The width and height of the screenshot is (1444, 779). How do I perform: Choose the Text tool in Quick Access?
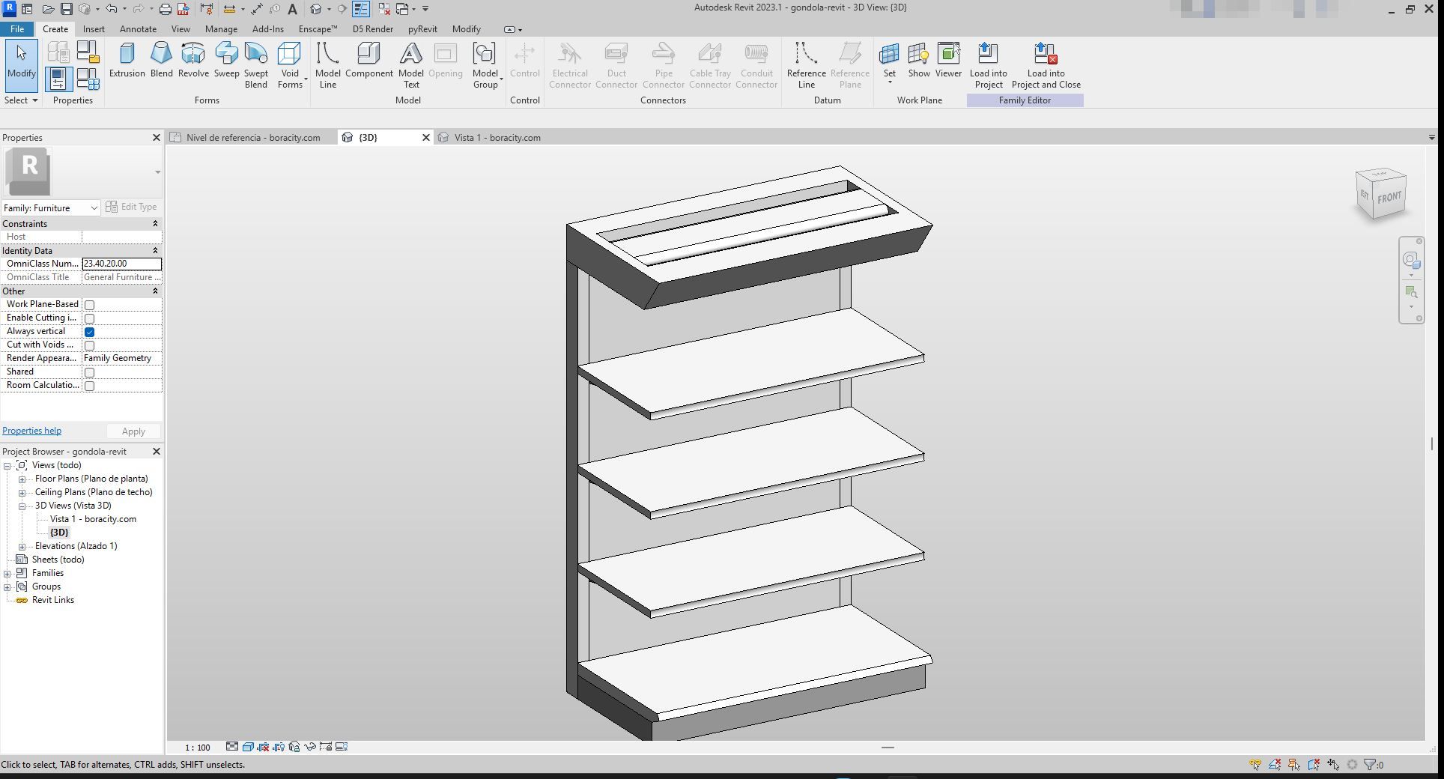pos(292,9)
